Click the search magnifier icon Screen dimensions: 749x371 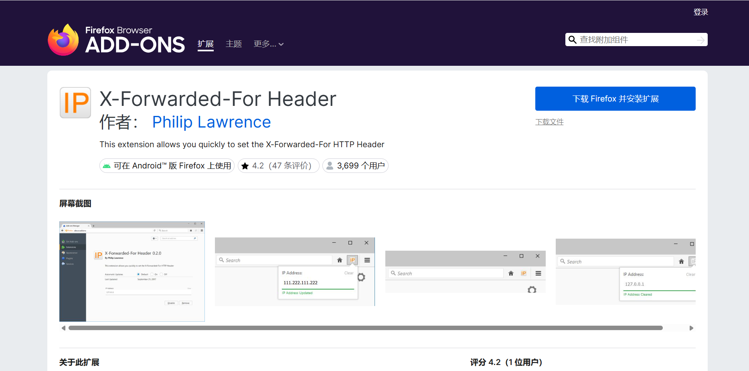click(573, 40)
